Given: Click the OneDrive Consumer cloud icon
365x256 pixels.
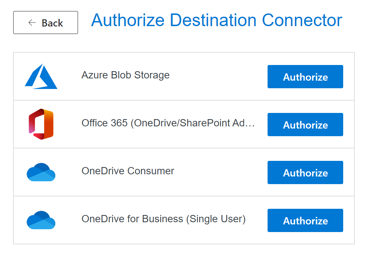Looking at the screenshot, I should click(41, 172).
